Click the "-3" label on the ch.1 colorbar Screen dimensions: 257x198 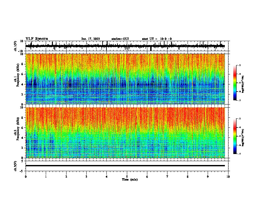point(239,65)
